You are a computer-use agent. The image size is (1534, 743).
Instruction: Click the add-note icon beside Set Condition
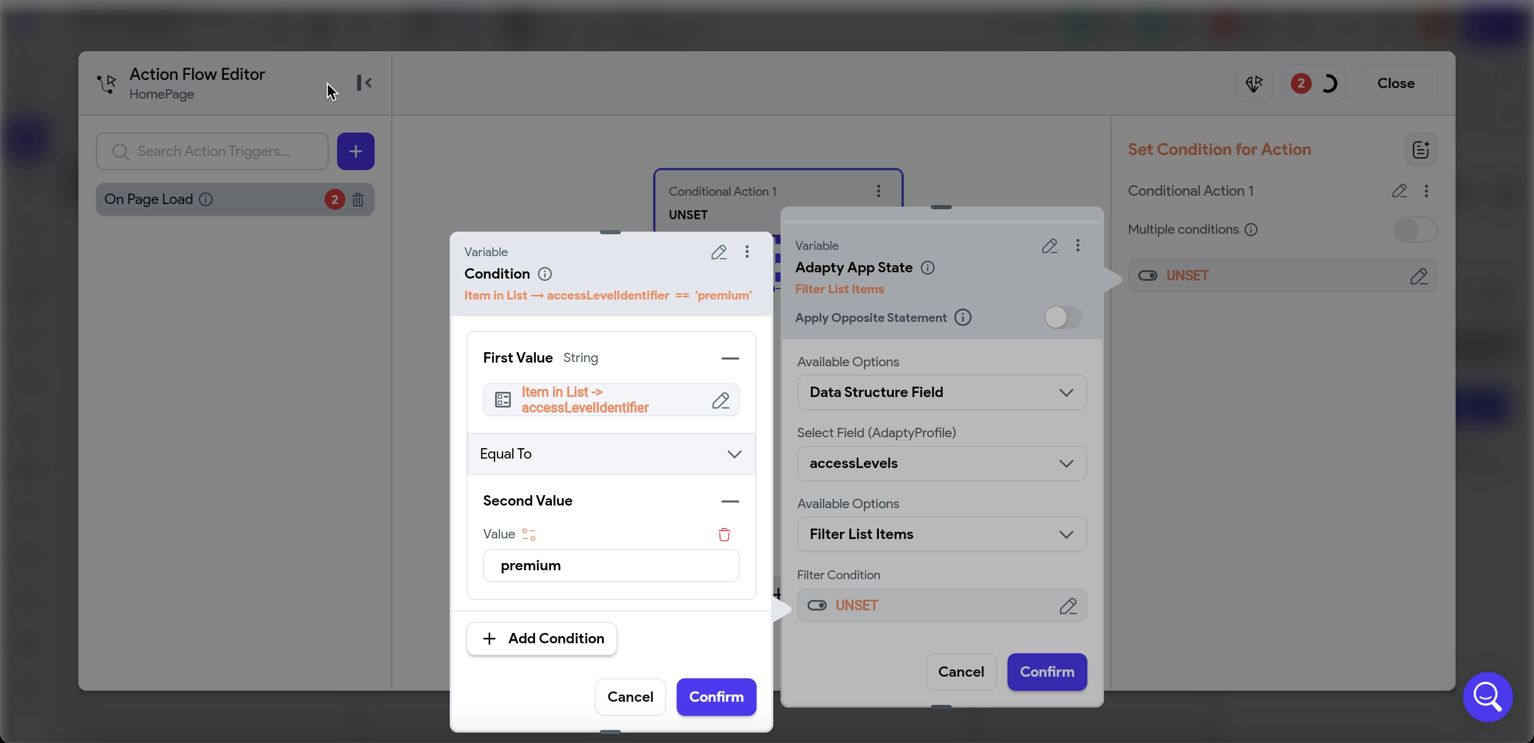1420,149
